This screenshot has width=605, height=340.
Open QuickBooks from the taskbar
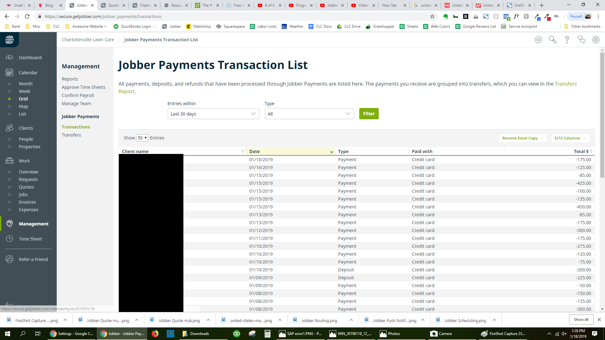point(237,334)
